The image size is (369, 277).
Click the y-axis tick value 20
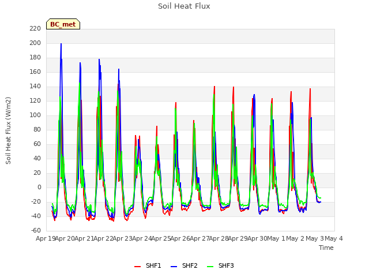[37, 173]
